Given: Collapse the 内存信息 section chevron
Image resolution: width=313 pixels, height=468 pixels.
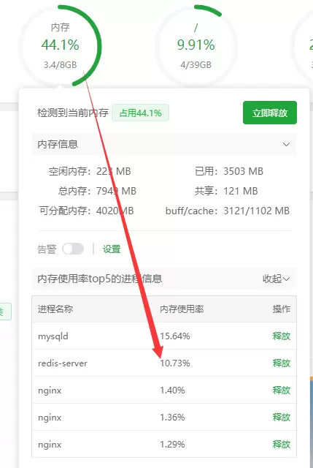Looking at the screenshot, I should point(286,145).
